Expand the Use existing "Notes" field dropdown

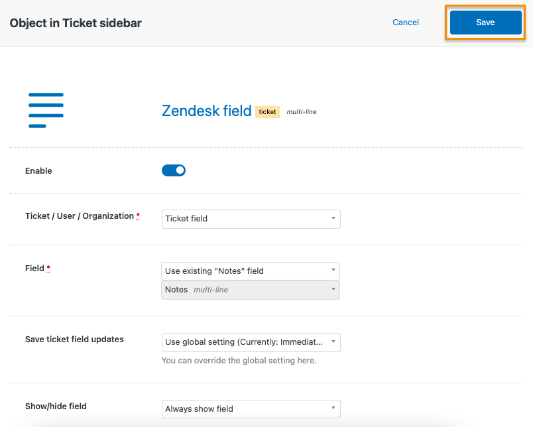(x=251, y=271)
